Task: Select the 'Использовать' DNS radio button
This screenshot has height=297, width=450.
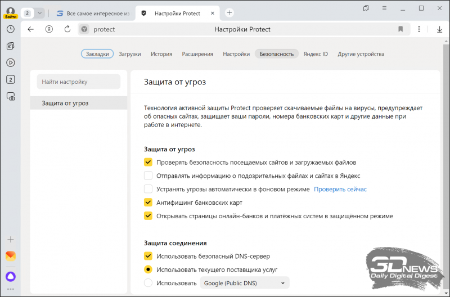Action: coord(148,283)
